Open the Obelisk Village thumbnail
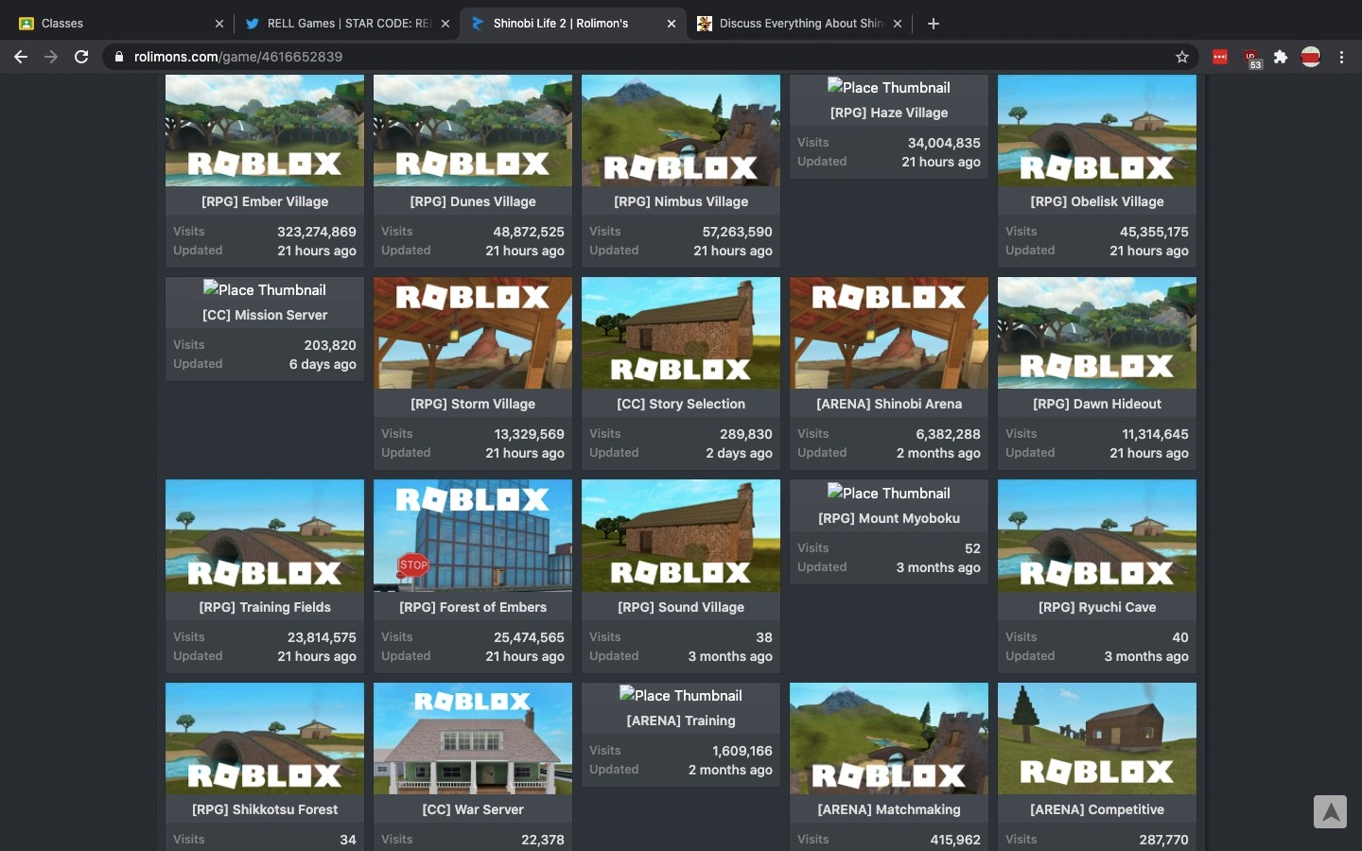Viewport: 1362px width, 851px height. point(1097,130)
